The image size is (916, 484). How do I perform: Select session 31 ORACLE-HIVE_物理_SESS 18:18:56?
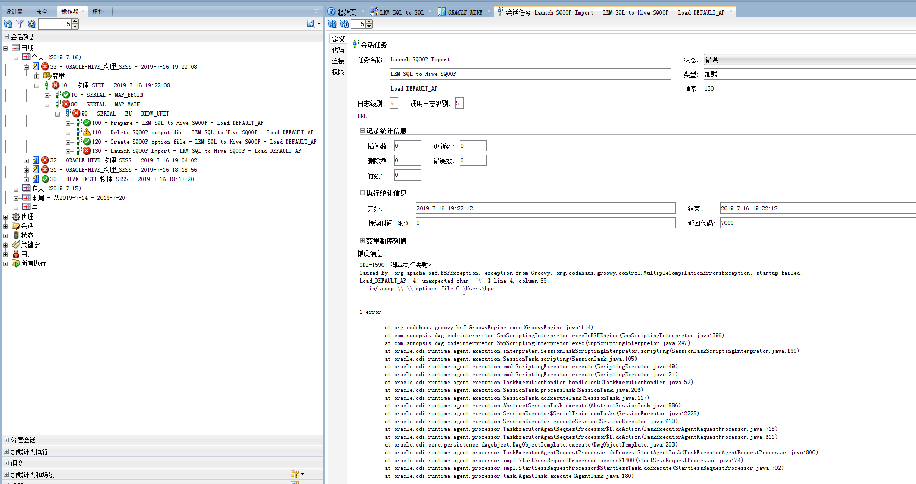pyautogui.click(x=123, y=170)
